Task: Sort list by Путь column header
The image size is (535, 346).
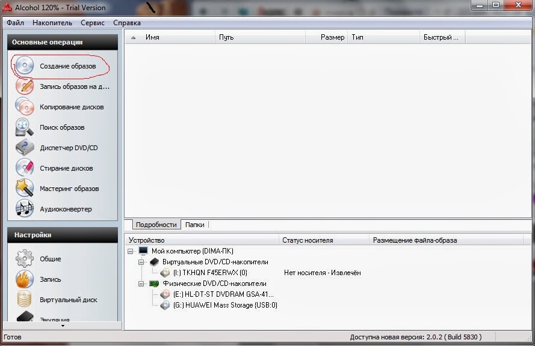Action: [261, 37]
